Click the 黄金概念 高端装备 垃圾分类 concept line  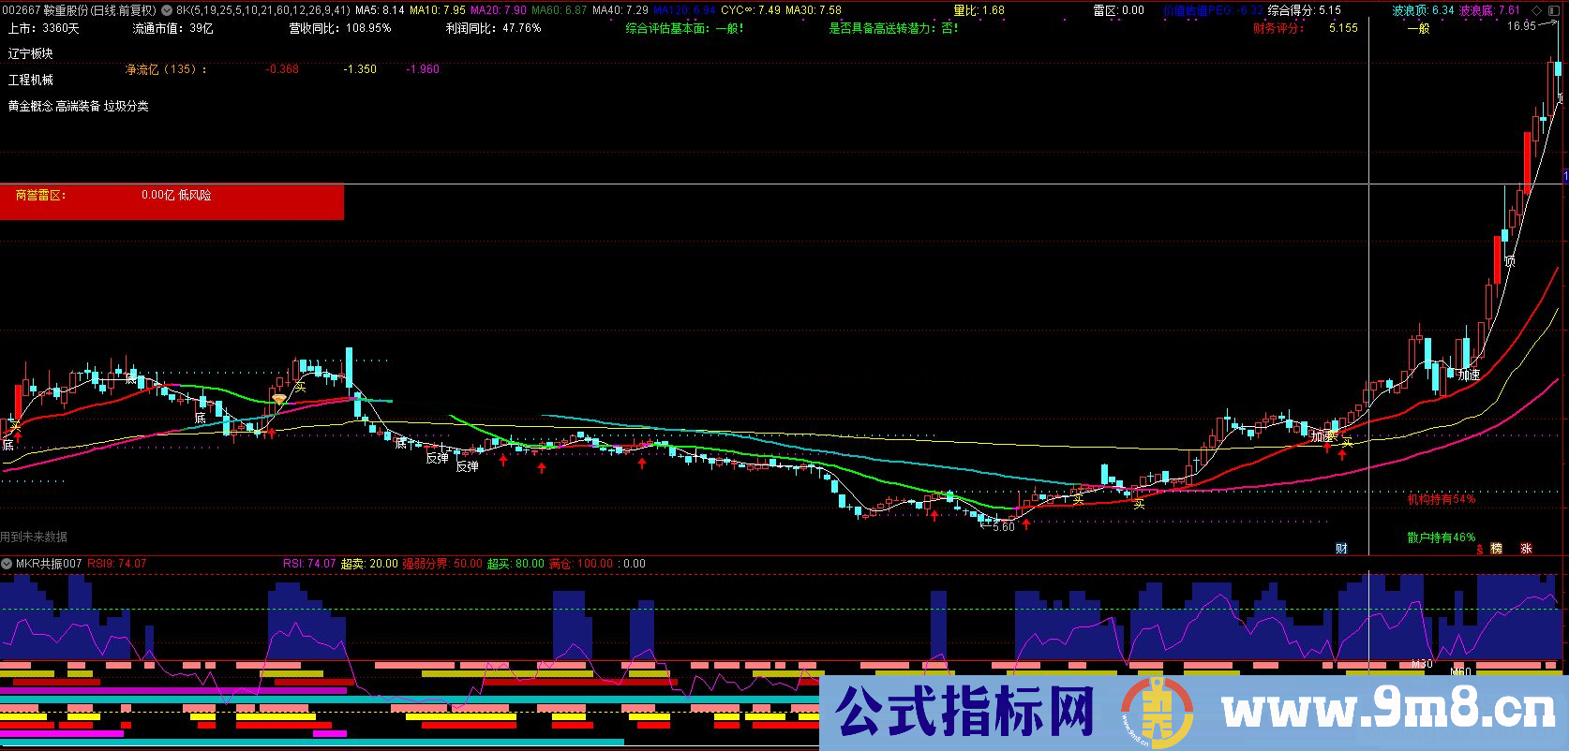(x=79, y=106)
